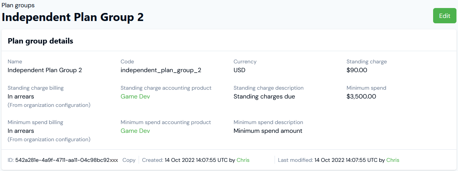
Task: Click the Plan group details heading
Action: pos(41,41)
